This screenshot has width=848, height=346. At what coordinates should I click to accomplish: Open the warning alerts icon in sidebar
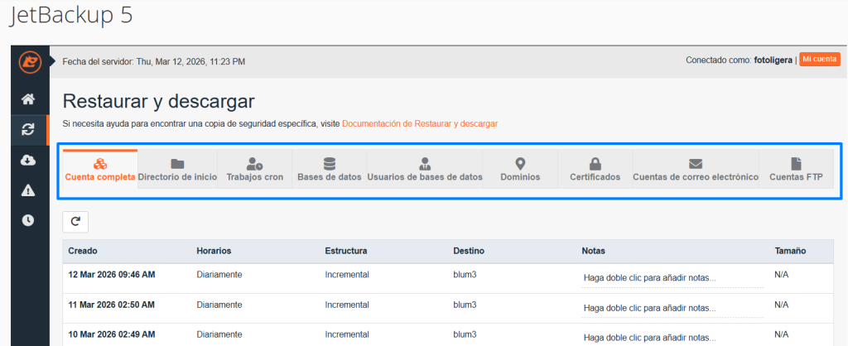tap(29, 190)
